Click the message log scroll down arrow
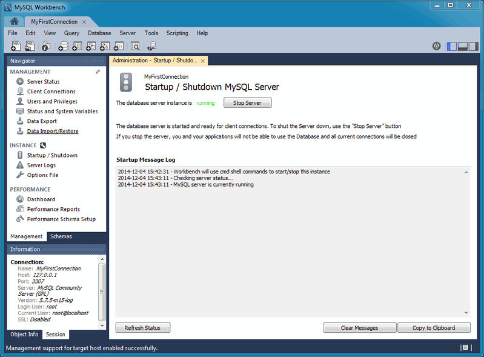 (466, 313)
